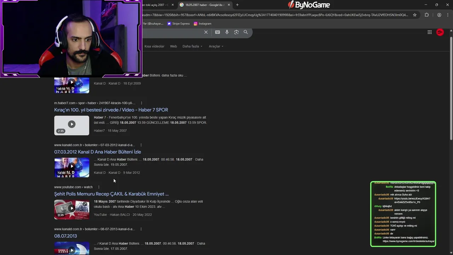Open the Chrome extensions puzzle icon
This screenshot has width=453, height=255.
click(x=426, y=15)
